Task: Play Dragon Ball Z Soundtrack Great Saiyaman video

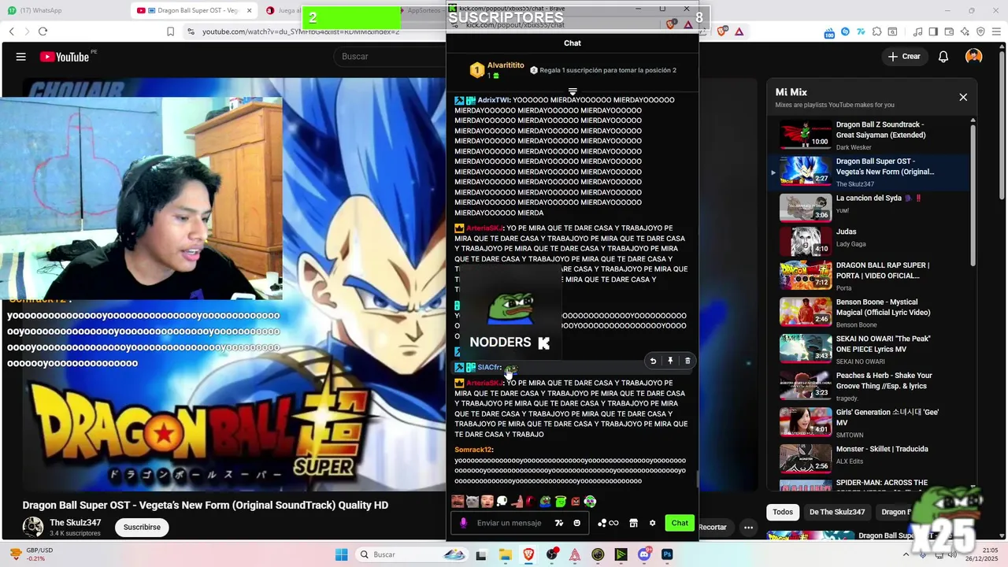Action: 869,135
